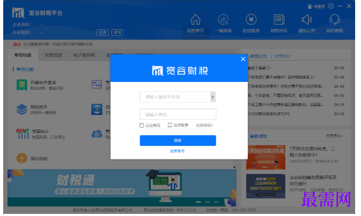Switch to 发票管理 tab
Screen dimensions: 361x216
point(53,55)
